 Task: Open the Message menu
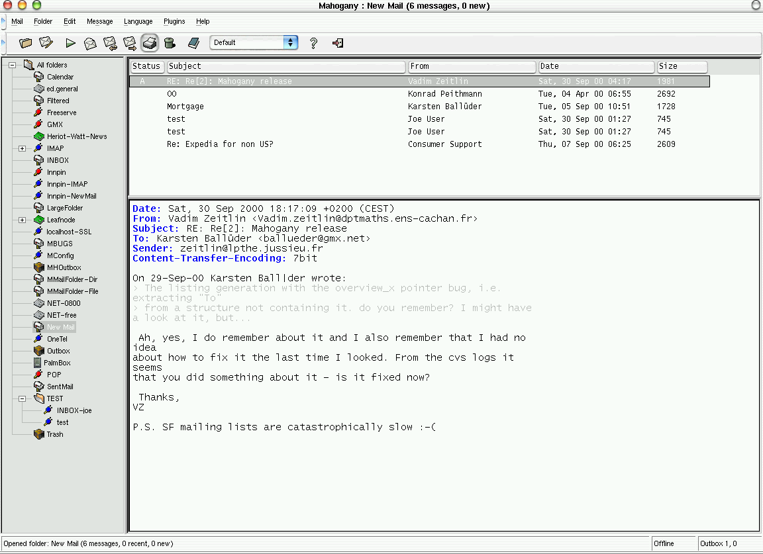click(x=100, y=21)
